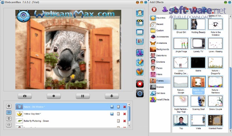Switch to the list view button
This screenshot has width=232, height=136.
click(x=9, y=112)
